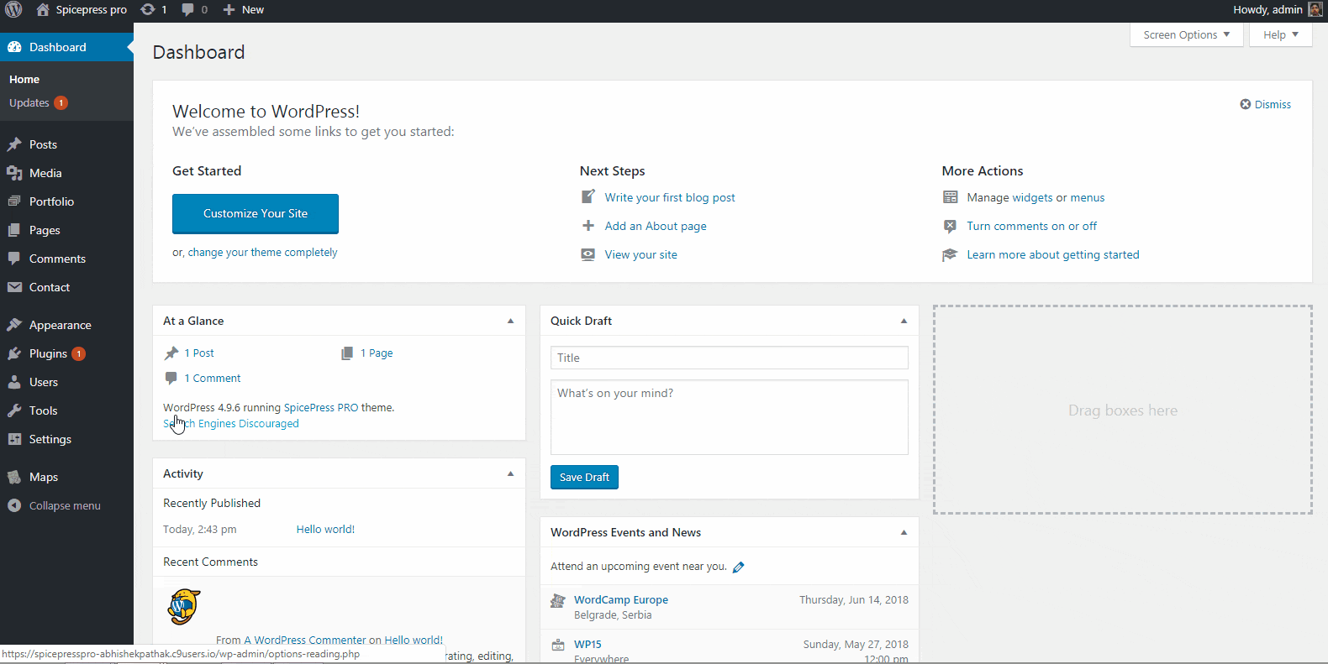
Task: Open Write your first blog post link
Action: 670,197
